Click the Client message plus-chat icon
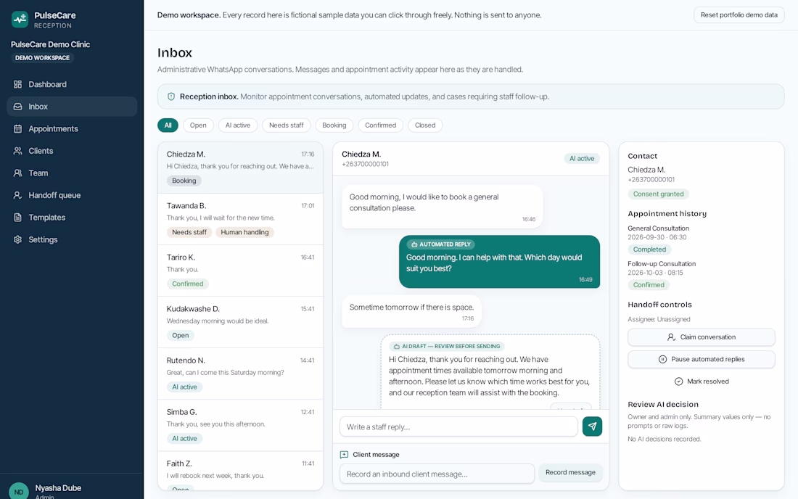798x499 pixels. (344, 455)
